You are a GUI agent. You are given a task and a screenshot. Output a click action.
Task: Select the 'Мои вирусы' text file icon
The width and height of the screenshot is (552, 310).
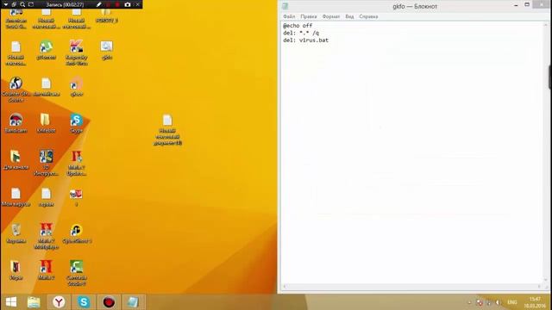tap(16, 196)
